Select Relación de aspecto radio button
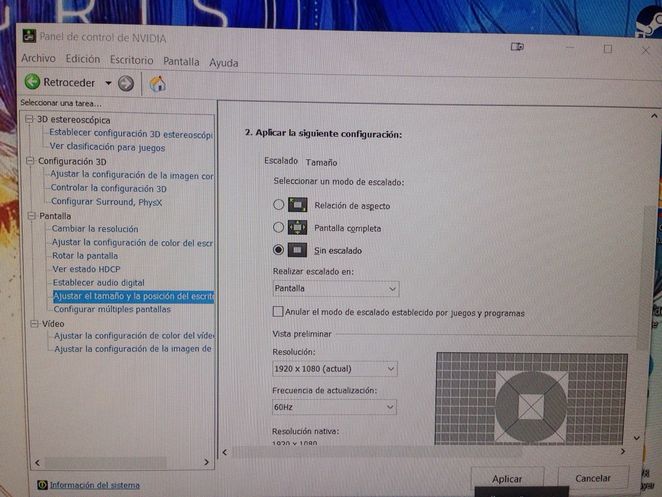This screenshot has height=497, width=662. [x=279, y=204]
